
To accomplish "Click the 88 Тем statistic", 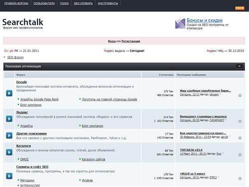I will (x=169, y=151).
